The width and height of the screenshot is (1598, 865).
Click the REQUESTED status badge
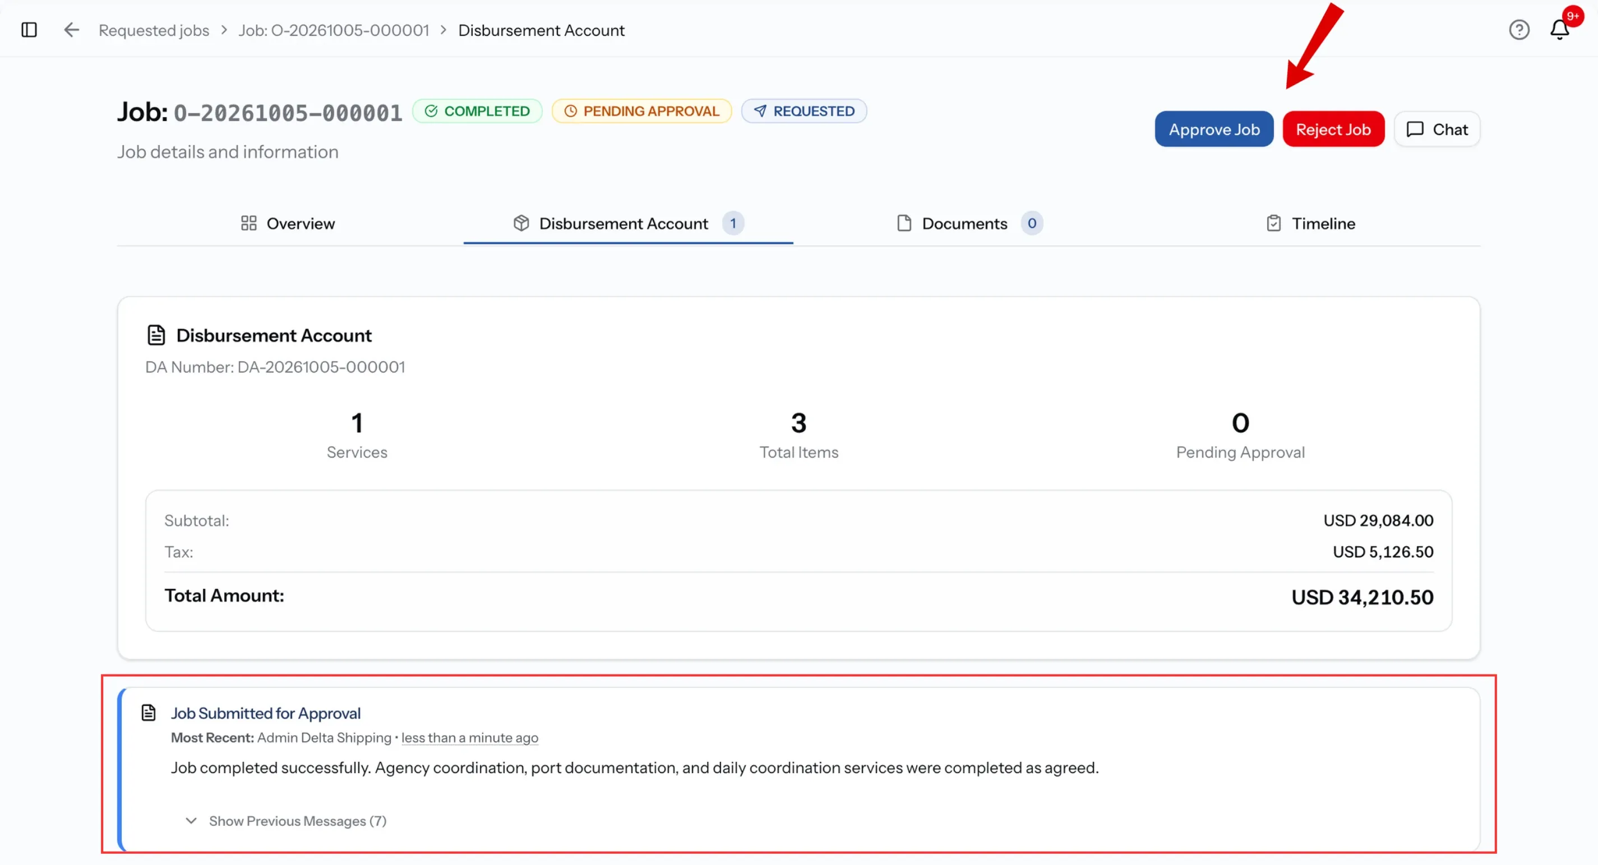point(804,111)
